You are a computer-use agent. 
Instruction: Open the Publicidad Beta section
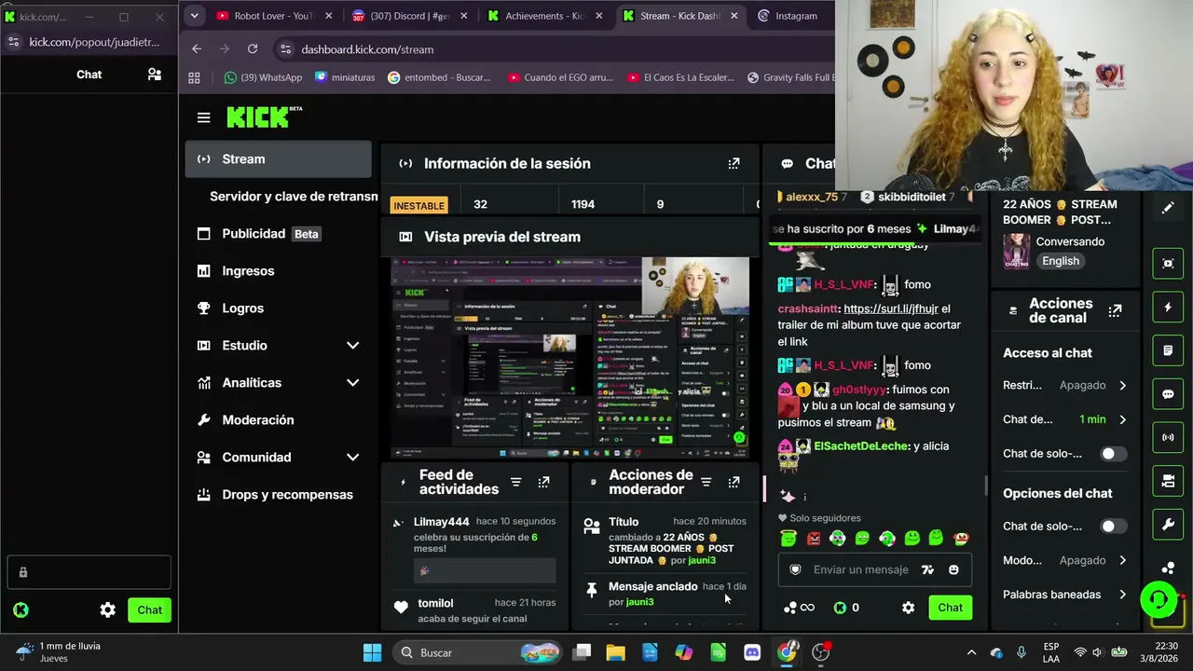(x=278, y=234)
